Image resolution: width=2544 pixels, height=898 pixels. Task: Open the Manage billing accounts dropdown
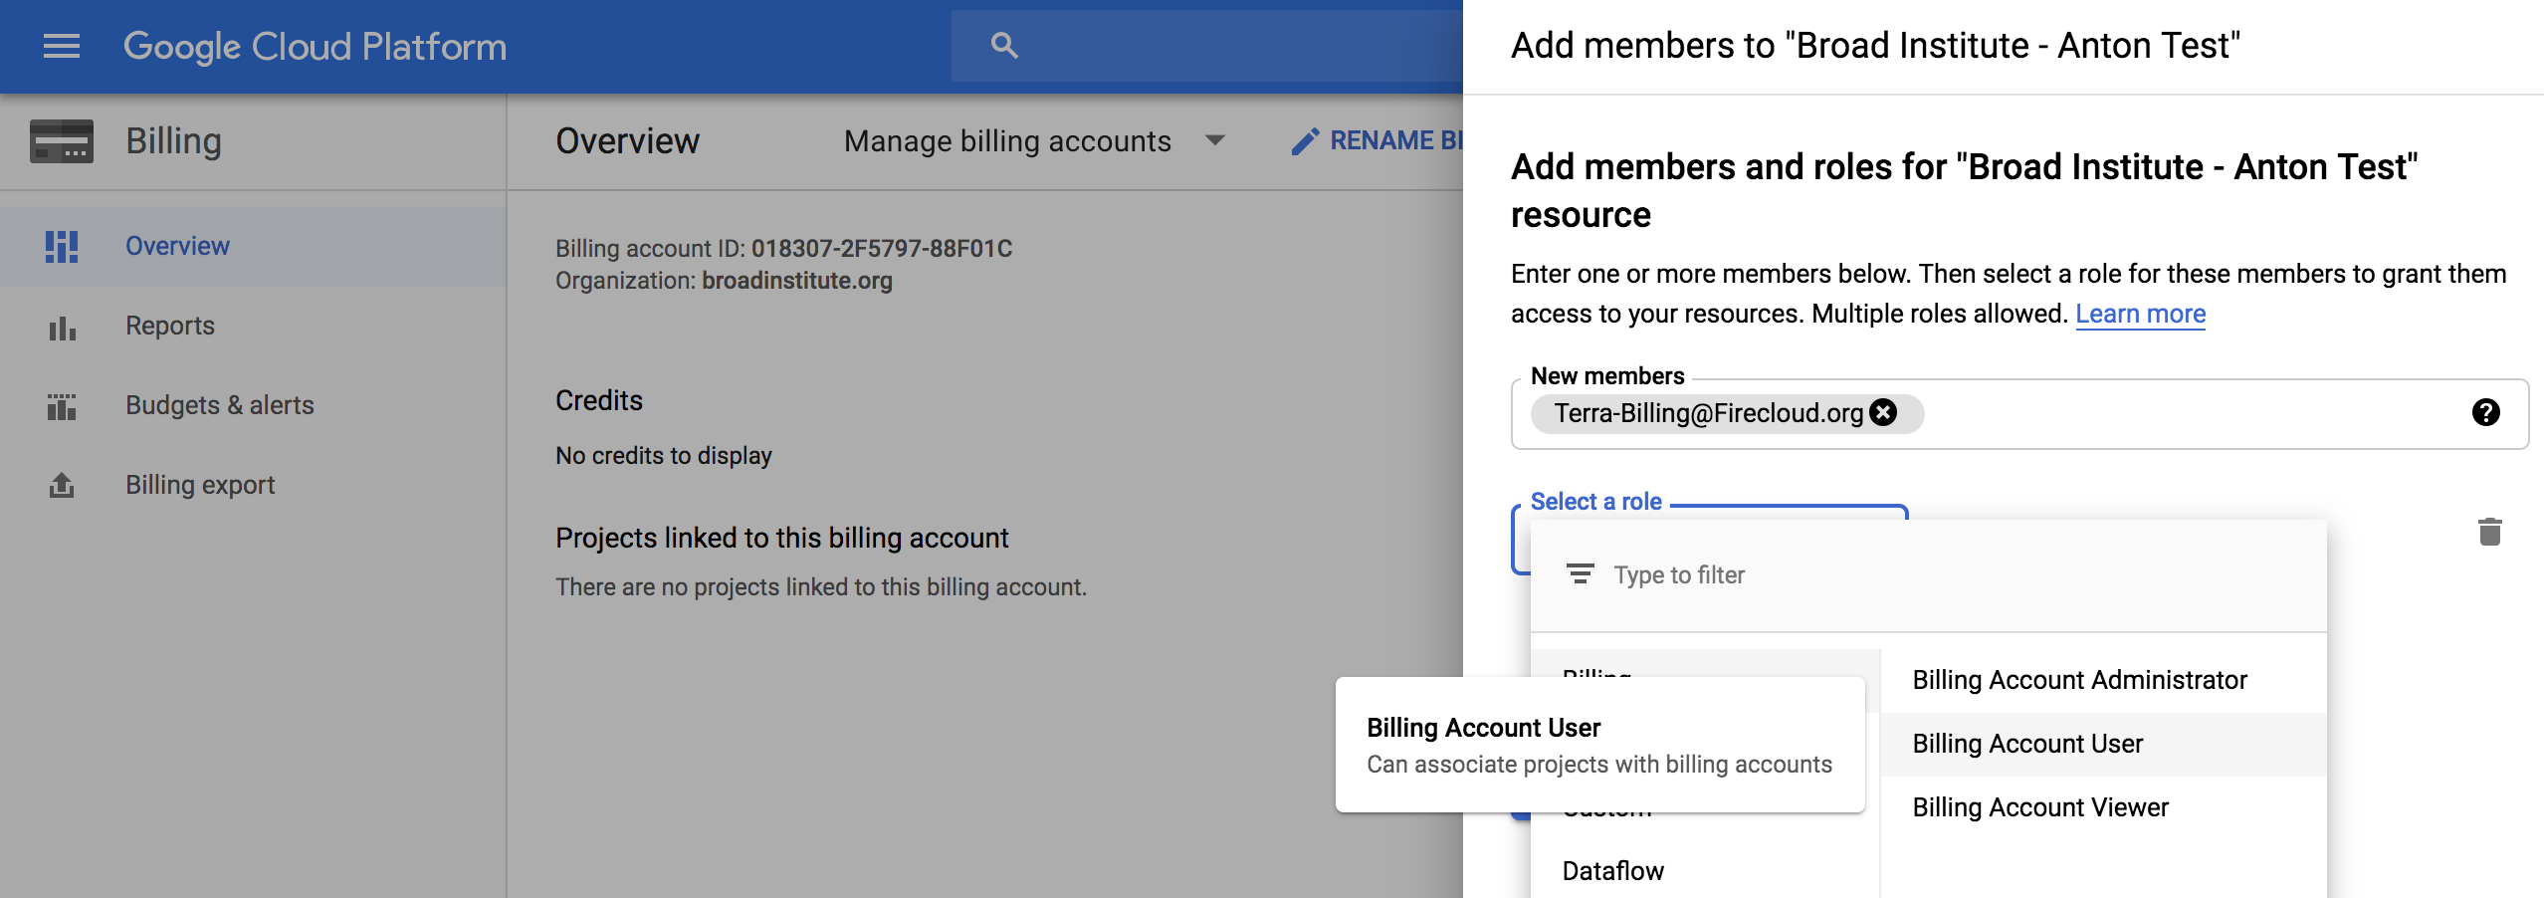(x=1034, y=141)
